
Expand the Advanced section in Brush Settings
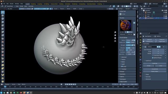[124, 57]
